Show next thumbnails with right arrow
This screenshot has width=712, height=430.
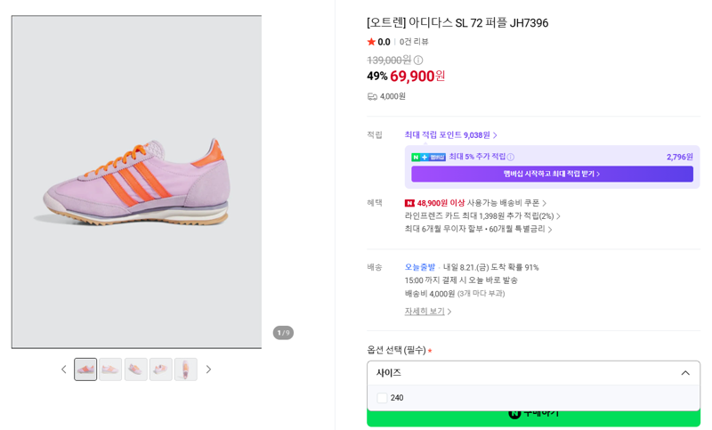point(208,369)
